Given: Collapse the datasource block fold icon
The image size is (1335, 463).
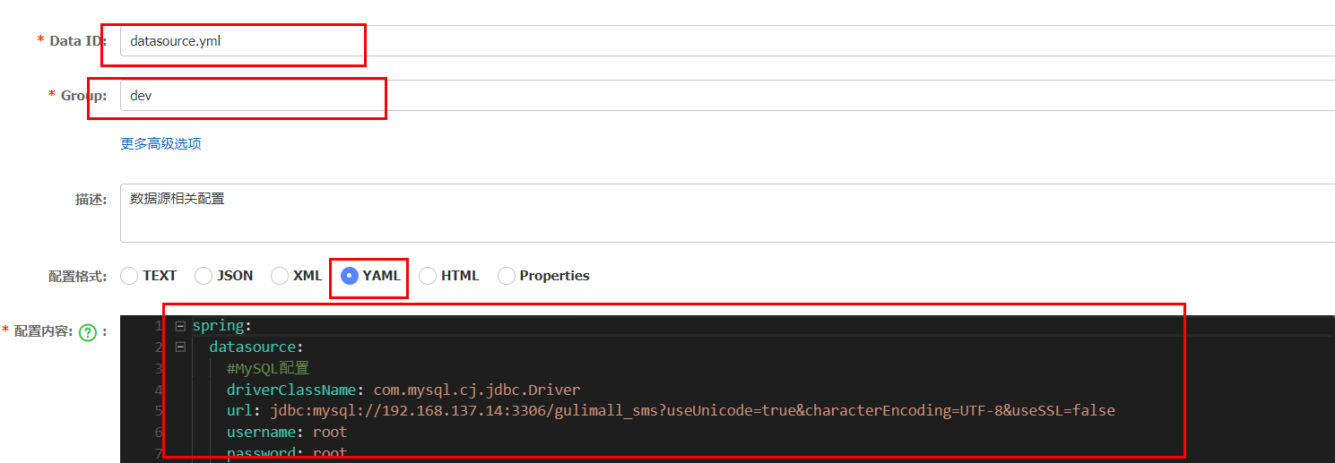Looking at the screenshot, I should (x=180, y=347).
